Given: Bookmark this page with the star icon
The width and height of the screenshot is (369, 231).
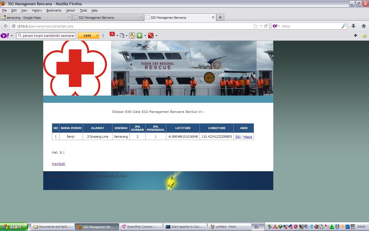Looking at the screenshot, I should pyautogui.click(x=255, y=26).
